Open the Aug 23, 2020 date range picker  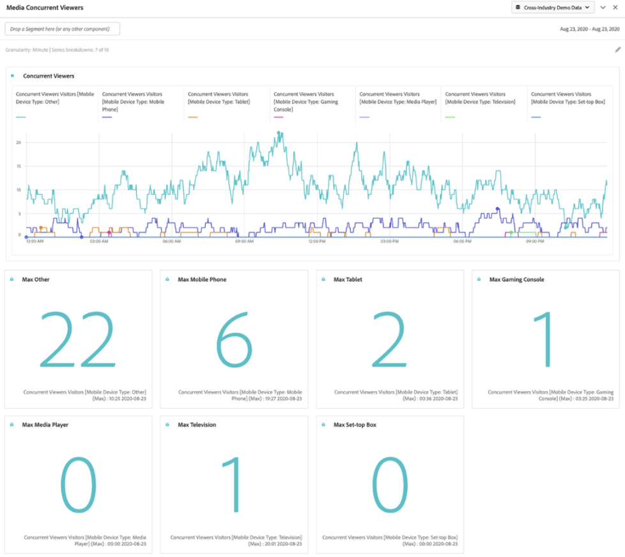589,29
